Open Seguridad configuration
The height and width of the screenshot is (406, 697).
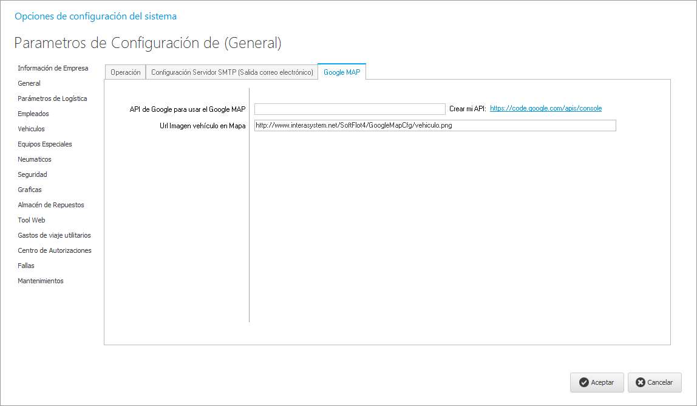(x=32, y=174)
